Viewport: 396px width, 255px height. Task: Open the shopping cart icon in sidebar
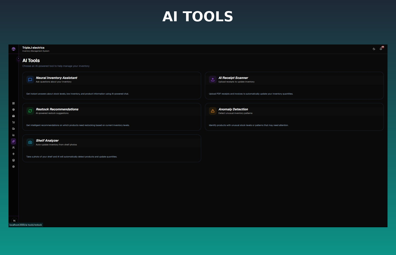13,122
